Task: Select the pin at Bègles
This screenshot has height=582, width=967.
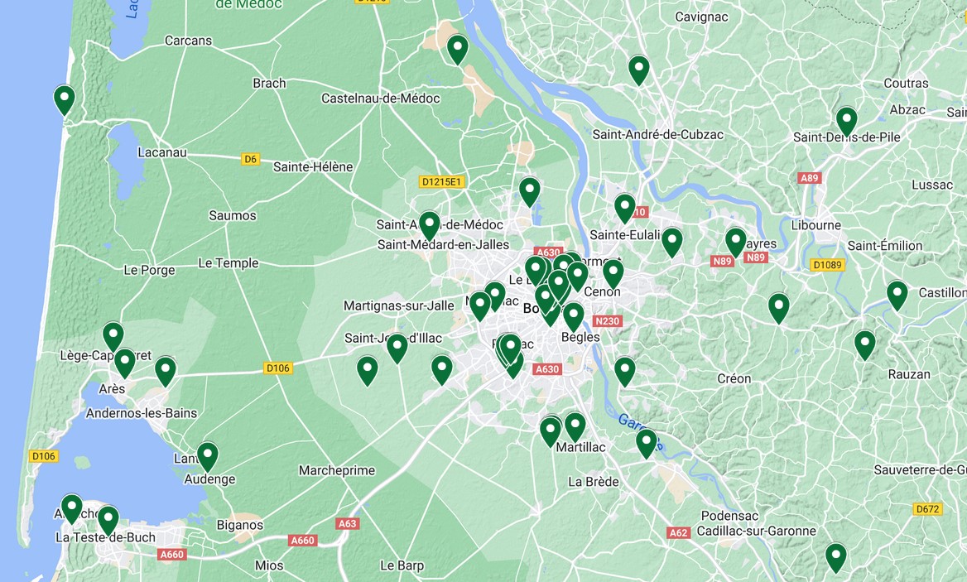Action: pyautogui.click(x=573, y=317)
